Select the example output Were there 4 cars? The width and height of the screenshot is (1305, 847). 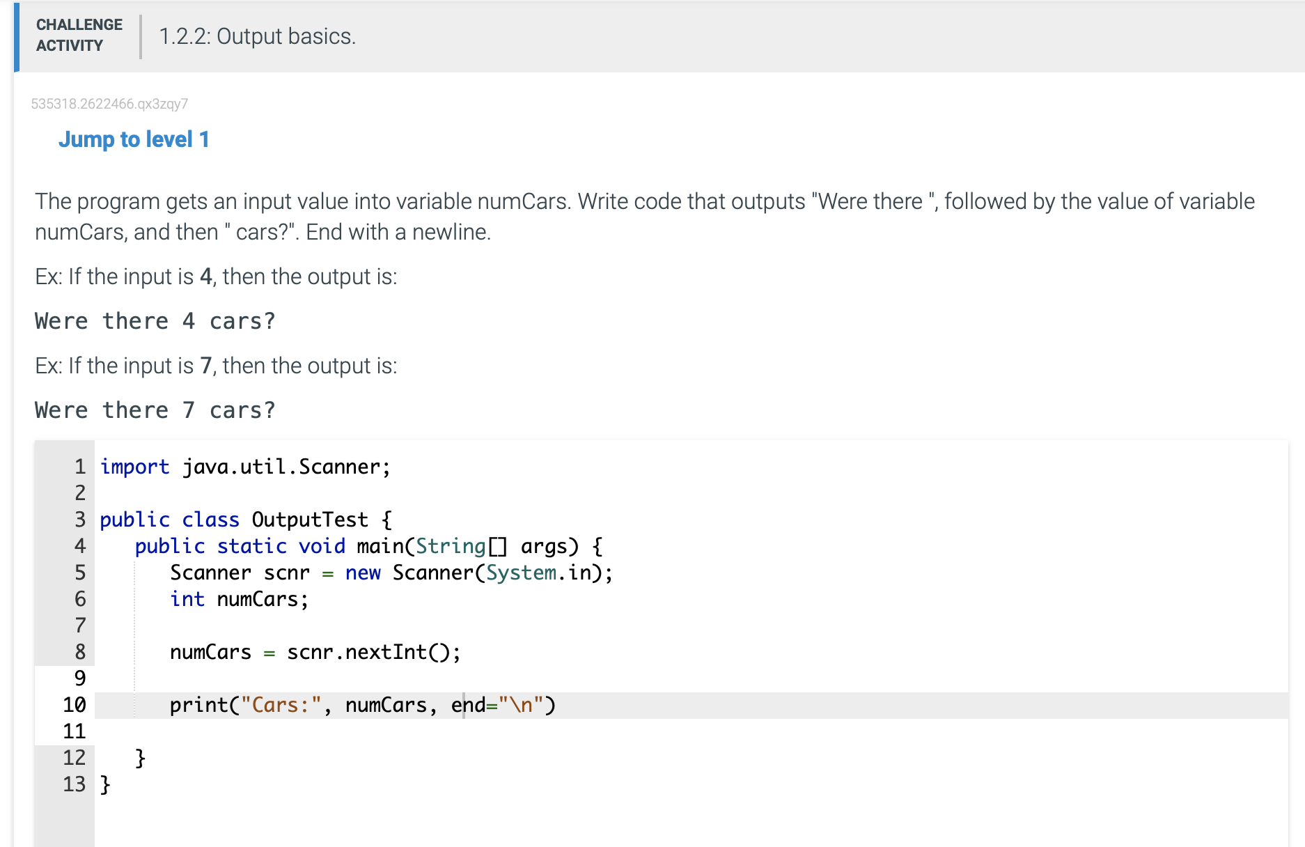(155, 320)
